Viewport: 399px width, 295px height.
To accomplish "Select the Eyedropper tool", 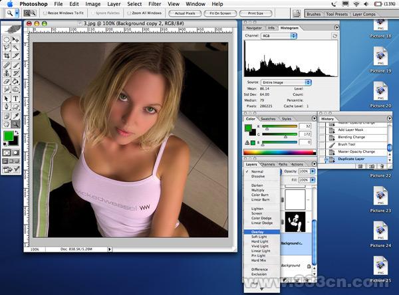I will pyautogui.click(x=15, y=115).
